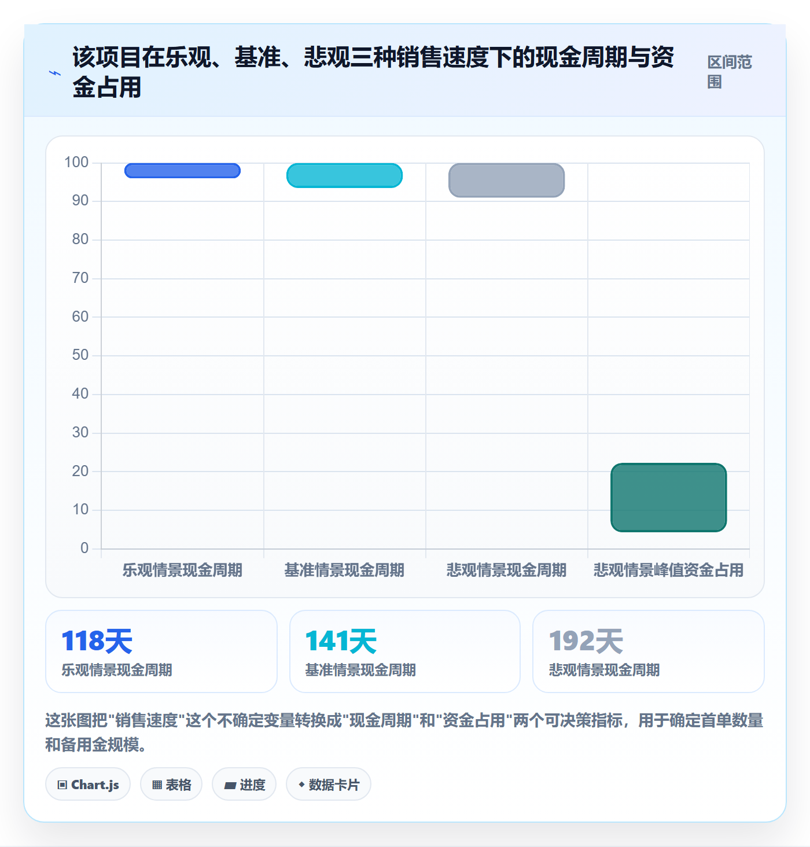Click the 基准情景现金周期 x-axis label
810x847 pixels.
point(344,570)
